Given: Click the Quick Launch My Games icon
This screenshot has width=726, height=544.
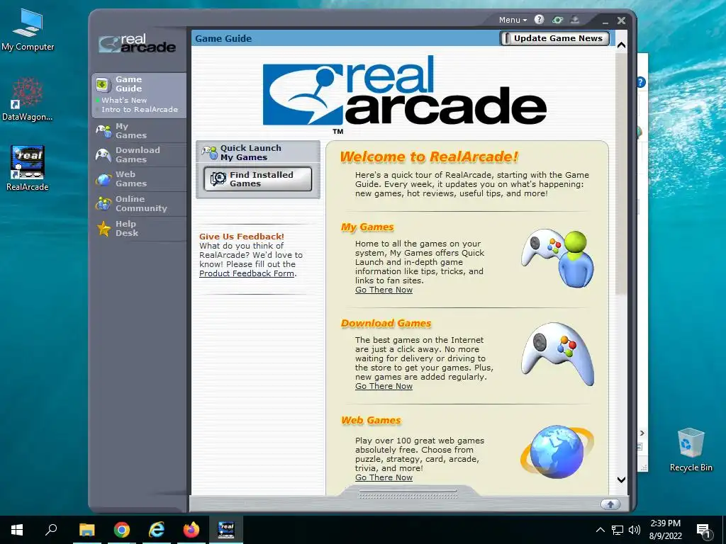Looking at the screenshot, I should coord(210,152).
